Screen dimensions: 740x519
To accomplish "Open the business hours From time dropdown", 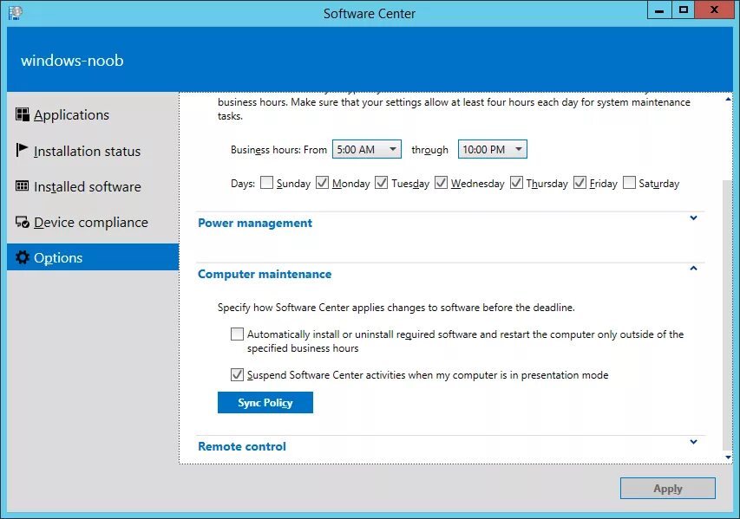I will click(392, 149).
